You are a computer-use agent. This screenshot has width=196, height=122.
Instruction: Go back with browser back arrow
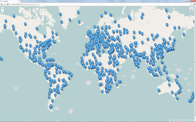click(x=2, y=4)
